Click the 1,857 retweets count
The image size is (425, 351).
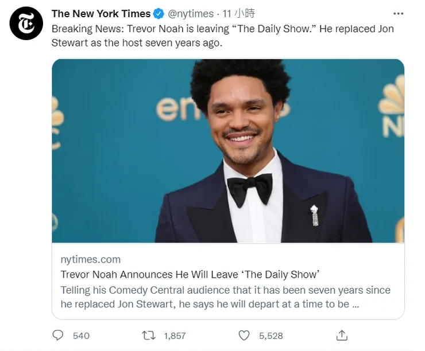coord(175,336)
